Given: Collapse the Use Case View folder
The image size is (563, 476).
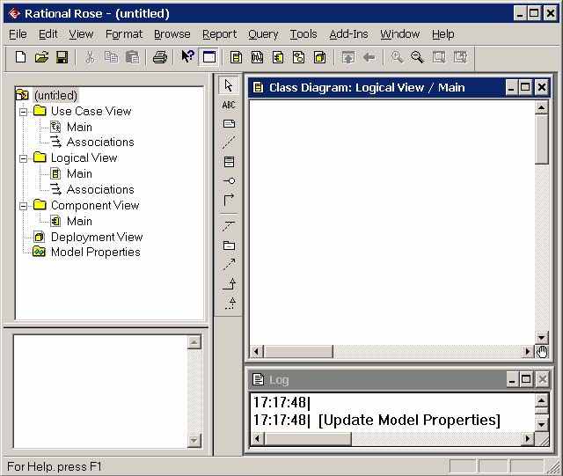Looking at the screenshot, I should click(x=24, y=112).
